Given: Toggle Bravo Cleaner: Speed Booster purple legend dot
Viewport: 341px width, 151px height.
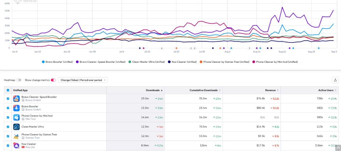Looking at the screenshot, I should [x=77, y=62].
